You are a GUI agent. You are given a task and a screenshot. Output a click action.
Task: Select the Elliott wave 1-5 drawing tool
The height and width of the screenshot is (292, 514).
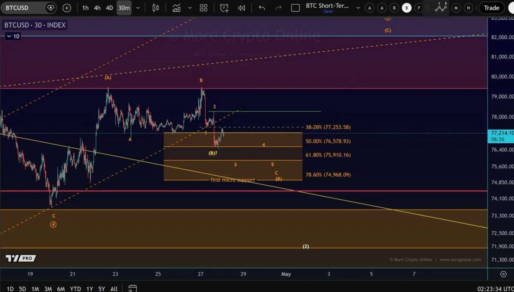[441, 7]
